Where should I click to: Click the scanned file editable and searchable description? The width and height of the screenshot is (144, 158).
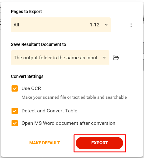coord(74,97)
